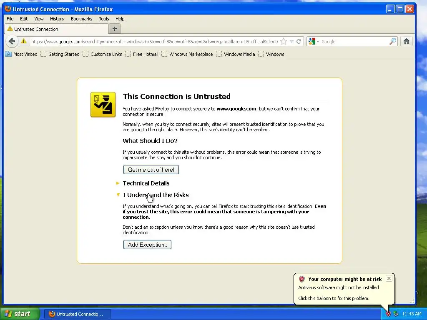
Task: Click the Your computer might be at risk balloon
Action: tap(344, 289)
